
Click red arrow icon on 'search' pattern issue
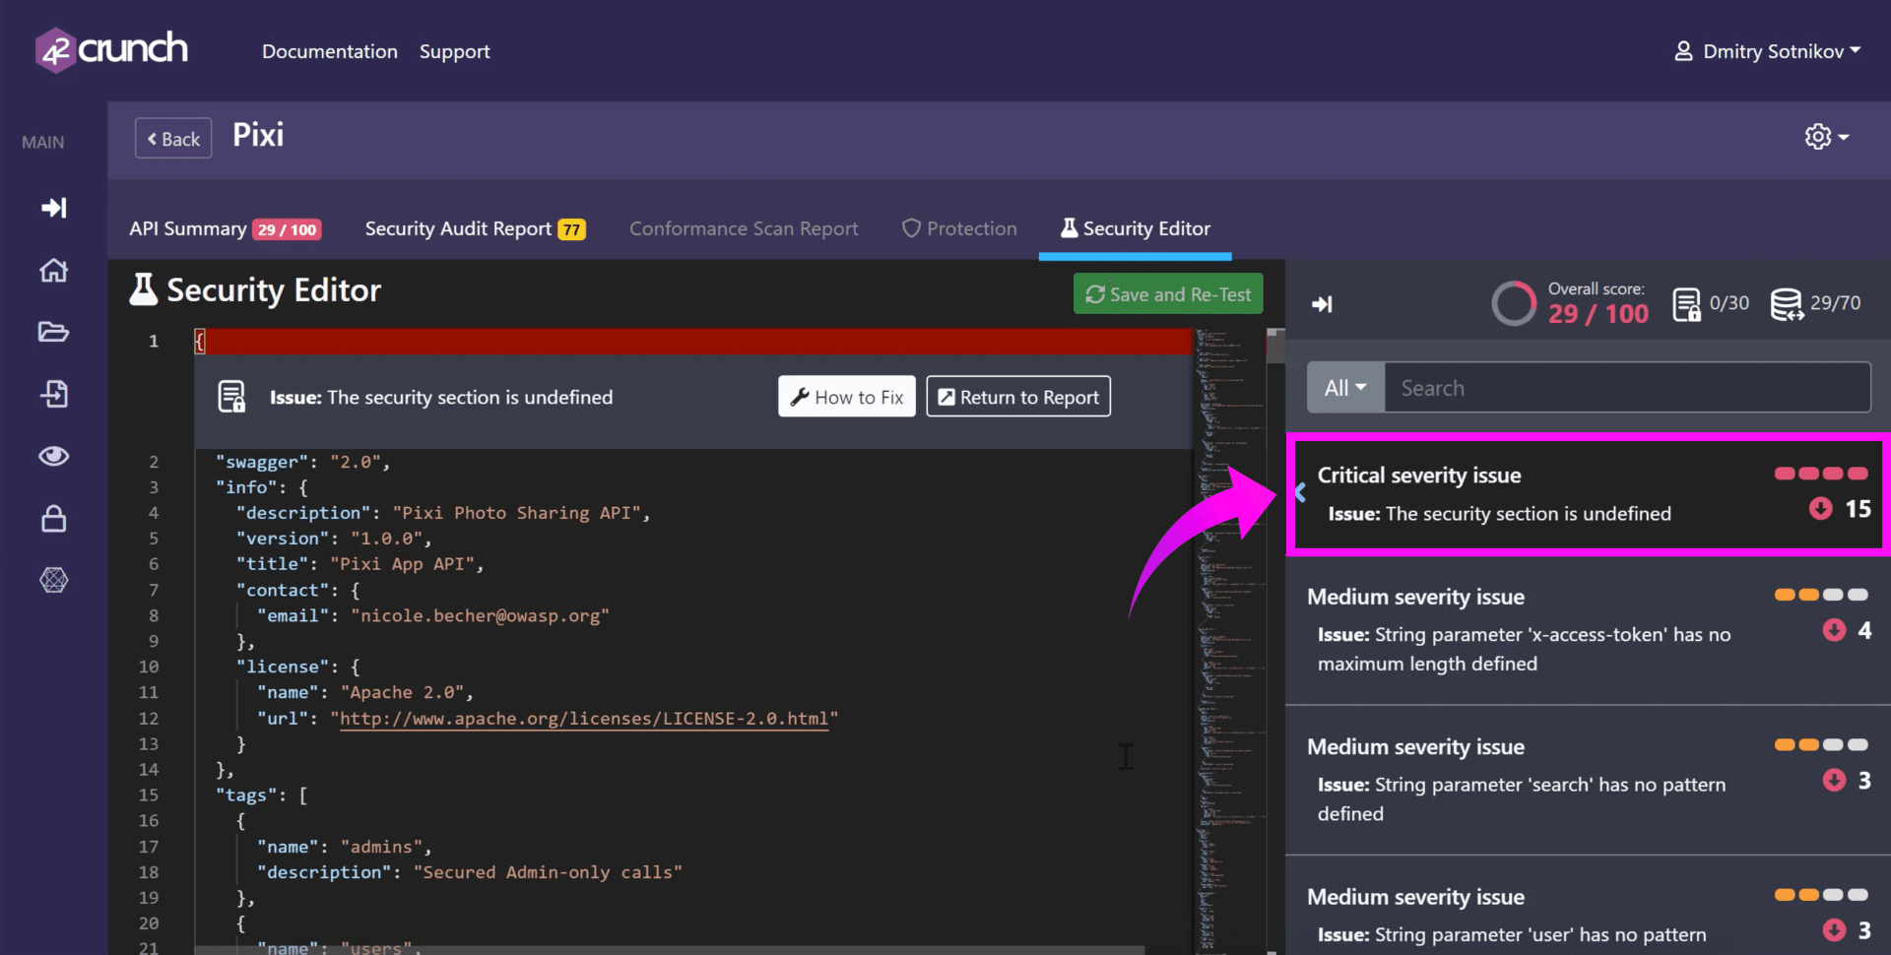[x=1834, y=780]
